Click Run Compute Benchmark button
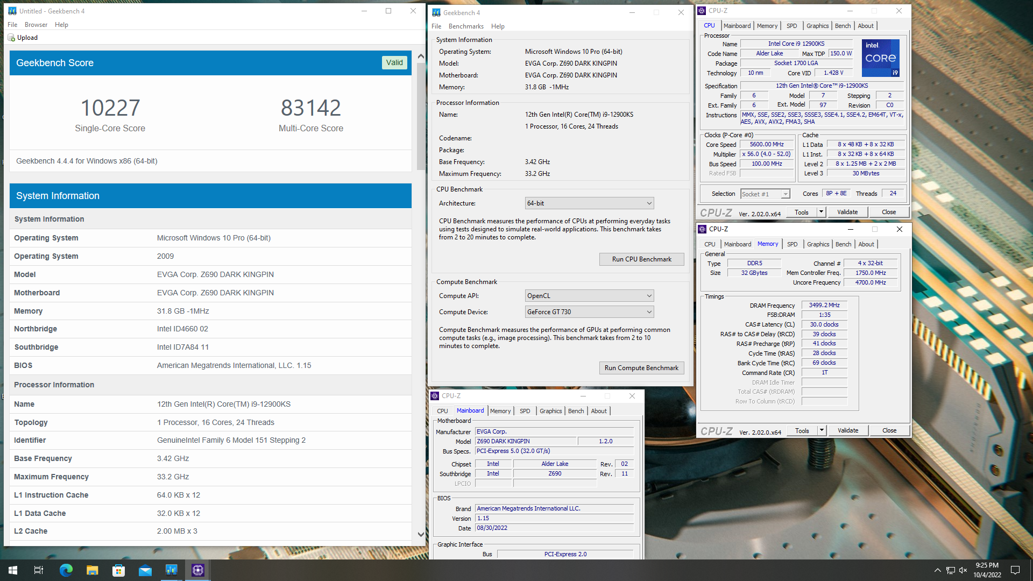The width and height of the screenshot is (1033, 581). click(x=641, y=368)
